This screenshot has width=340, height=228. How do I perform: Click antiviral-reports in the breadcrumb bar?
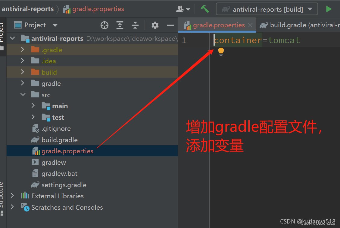click(x=28, y=9)
